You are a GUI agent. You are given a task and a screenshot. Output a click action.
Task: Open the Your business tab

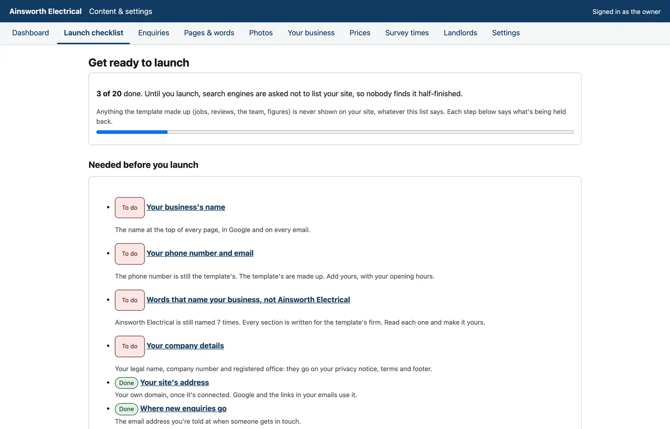(x=311, y=33)
